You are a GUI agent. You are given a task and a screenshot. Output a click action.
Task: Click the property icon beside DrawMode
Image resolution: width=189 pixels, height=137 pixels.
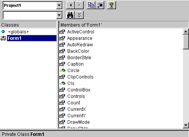(x=62, y=122)
